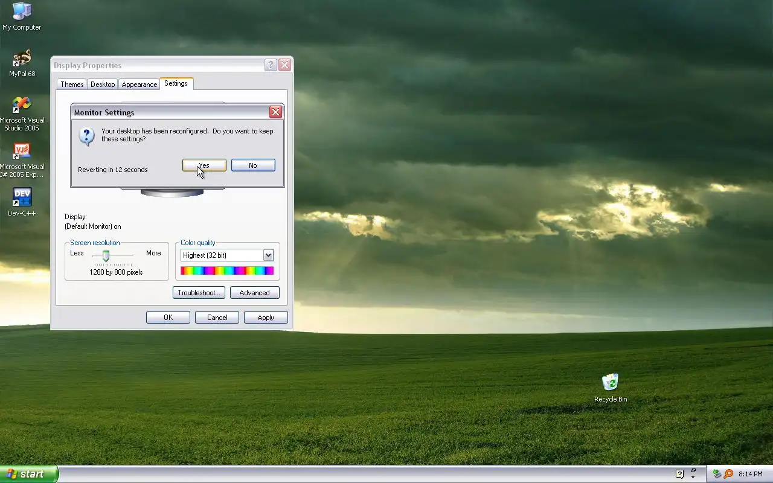Close the Monitor Settings dialog

click(x=275, y=112)
